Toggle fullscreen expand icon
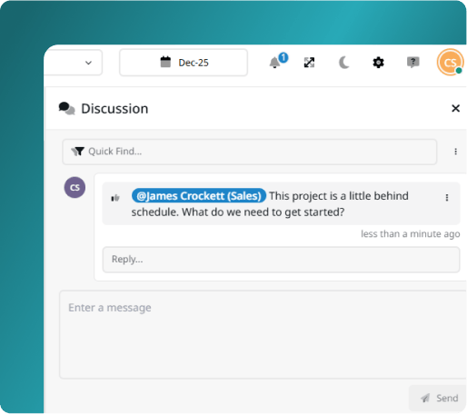 [x=309, y=63]
